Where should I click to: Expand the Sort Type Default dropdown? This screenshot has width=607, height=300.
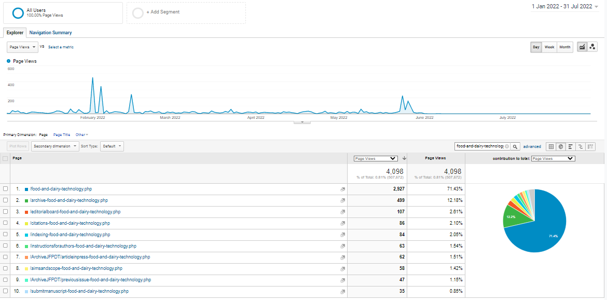click(112, 146)
